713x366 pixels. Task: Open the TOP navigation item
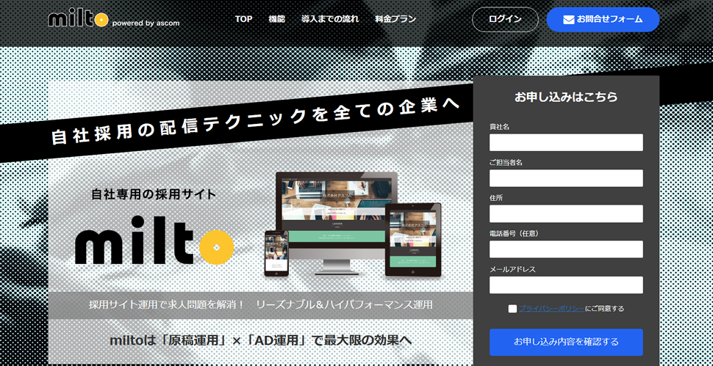tap(244, 19)
